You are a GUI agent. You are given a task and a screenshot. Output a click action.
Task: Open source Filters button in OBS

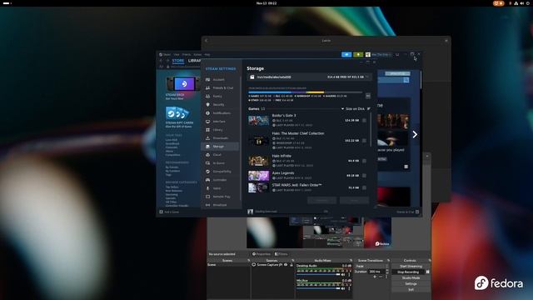(x=281, y=254)
